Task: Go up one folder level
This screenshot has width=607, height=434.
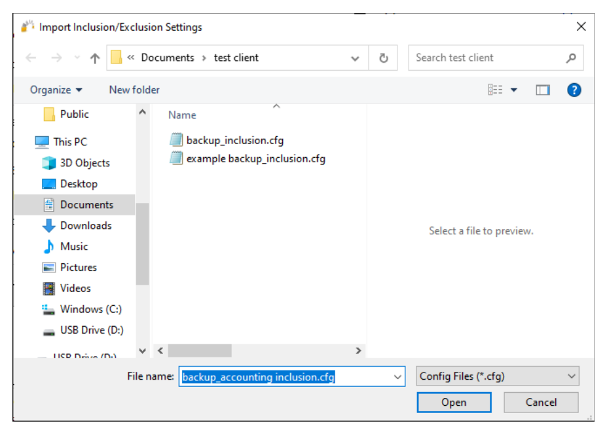Action: click(x=95, y=58)
